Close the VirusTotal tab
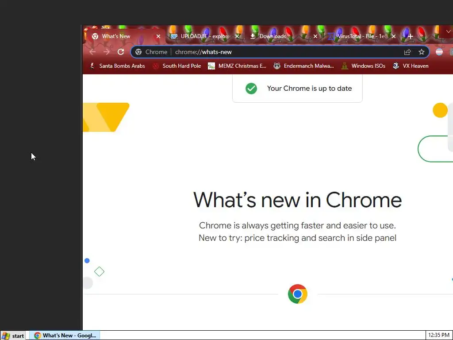Image resolution: width=453 pixels, height=340 pixels. [393, 36]
